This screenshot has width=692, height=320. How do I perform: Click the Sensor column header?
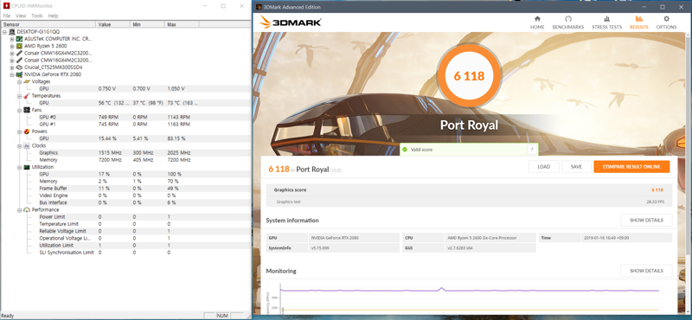coord(48,24)
